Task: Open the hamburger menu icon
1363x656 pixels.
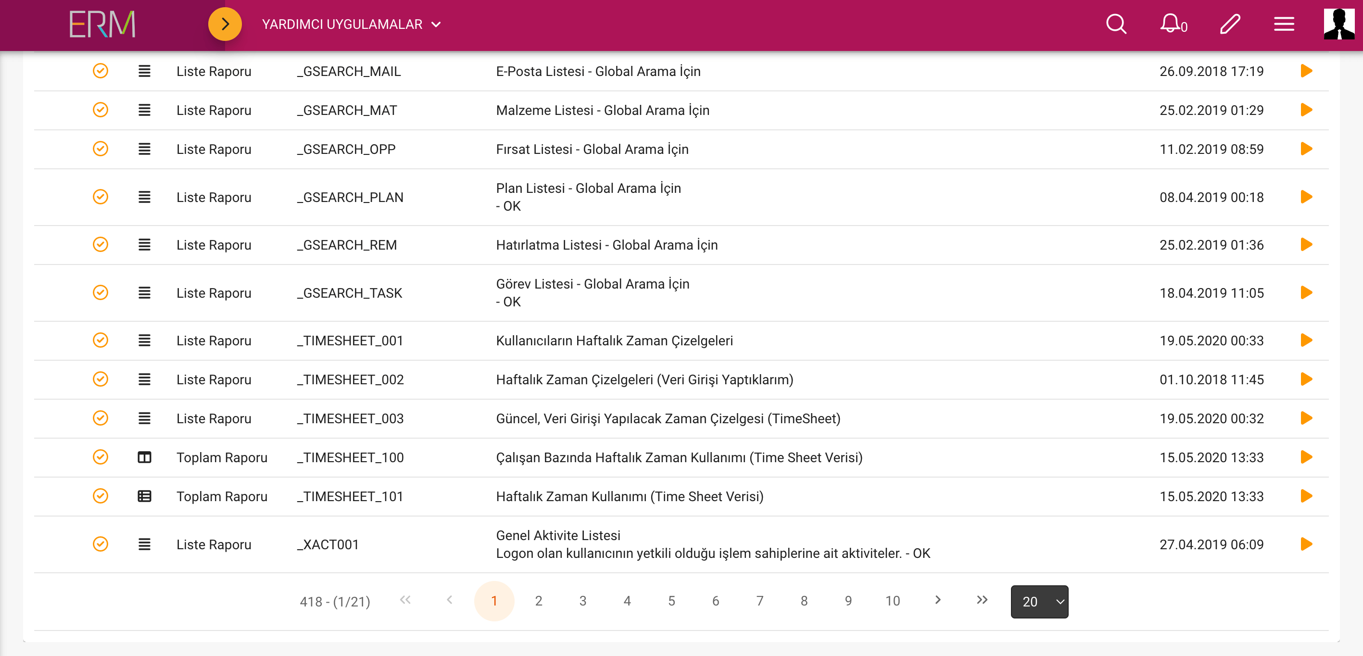Action: click(x=1284, y=25)
